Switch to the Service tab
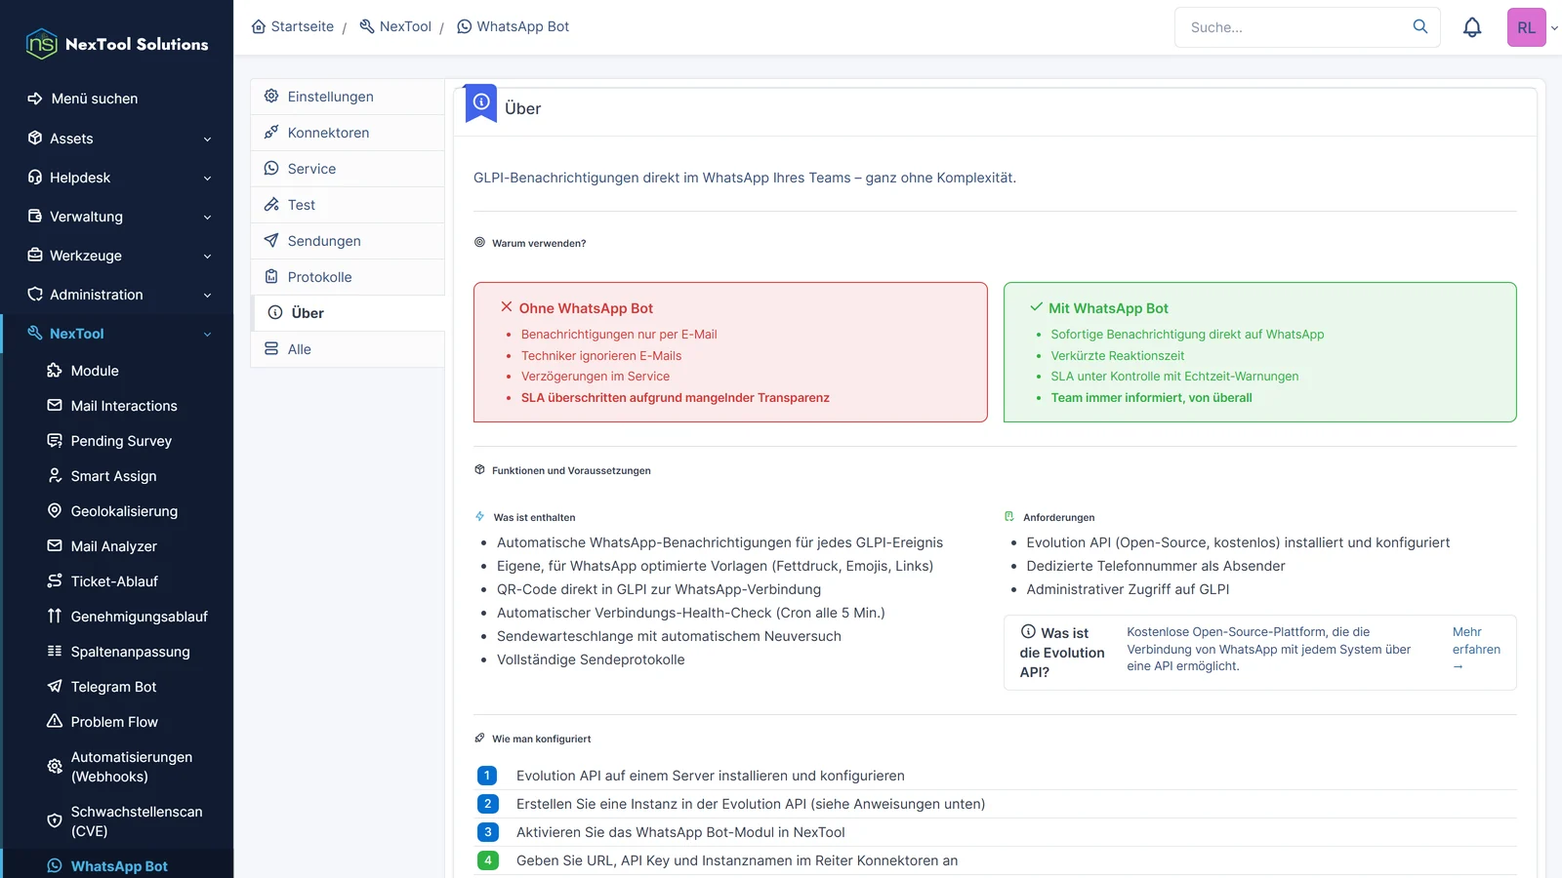 click(348, 169)
